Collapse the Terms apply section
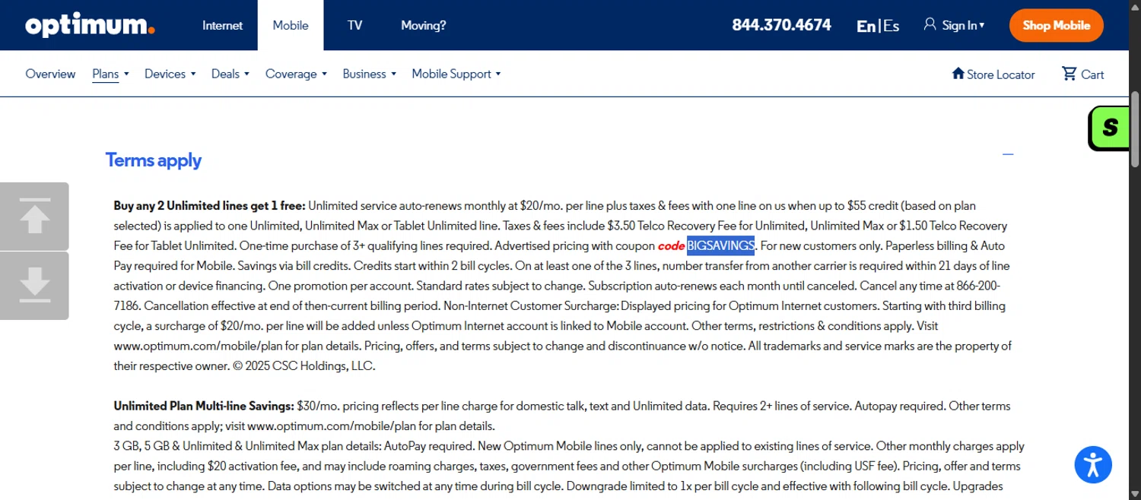Image resolution: width=1141 pixels, height=500 pixels. click(x=1008, y=154)
